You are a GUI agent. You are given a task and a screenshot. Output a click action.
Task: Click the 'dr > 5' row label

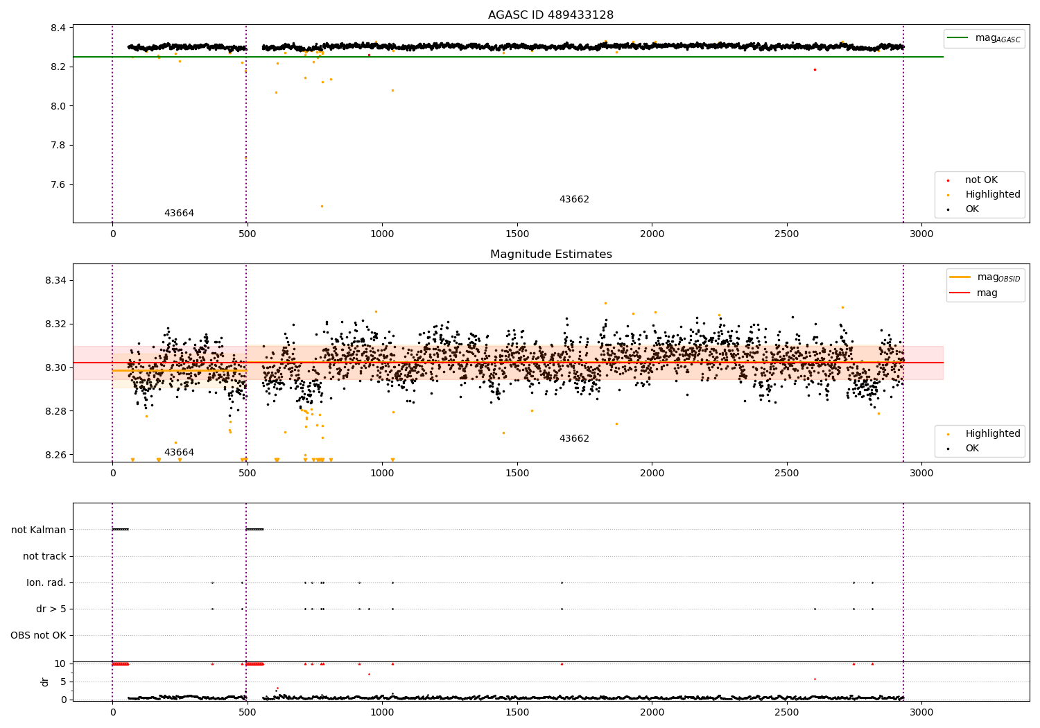click(x=51, y=609)
